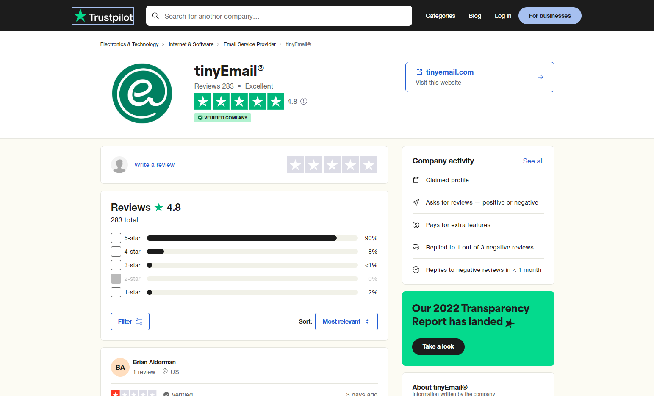This screenshot has height=396, width=654.
Task: Click the '1 review' text under Brian Alderman
Action: click(x=144, y=372)
